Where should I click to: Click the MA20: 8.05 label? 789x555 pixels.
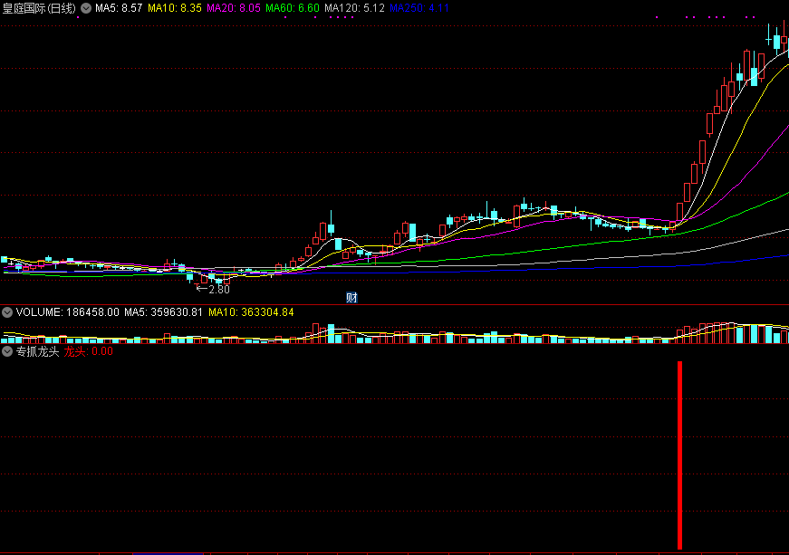[234, 8]
